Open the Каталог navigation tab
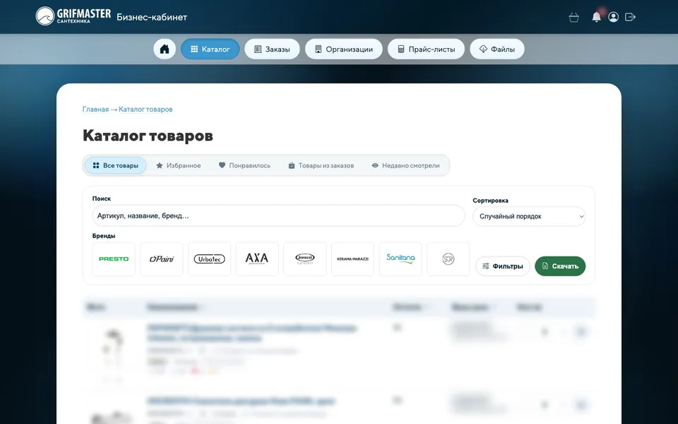678x424 pixels. (210, 49)
